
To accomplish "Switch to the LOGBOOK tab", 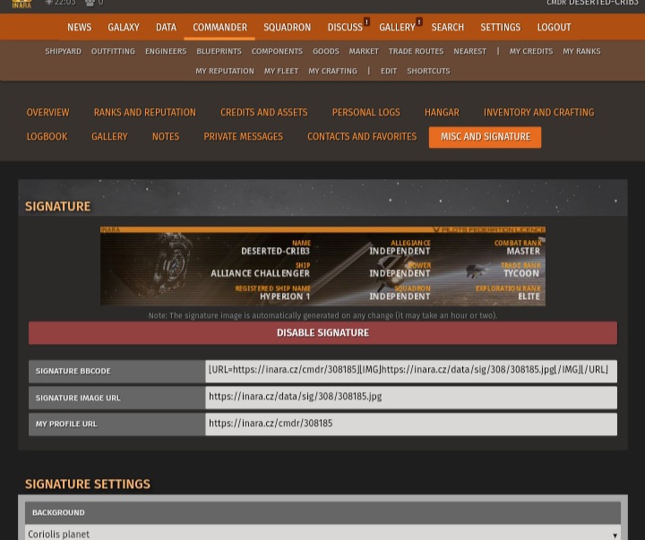I will coord(47,136).
